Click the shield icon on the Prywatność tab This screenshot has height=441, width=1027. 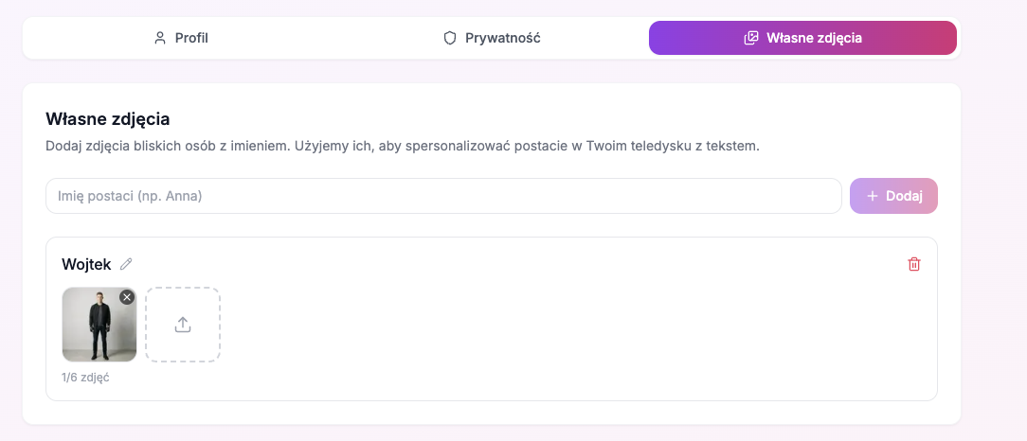[449, 38]
